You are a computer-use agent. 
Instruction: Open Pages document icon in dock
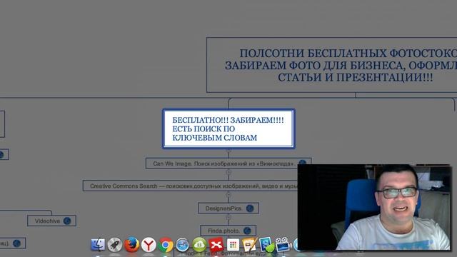point(249,244)
